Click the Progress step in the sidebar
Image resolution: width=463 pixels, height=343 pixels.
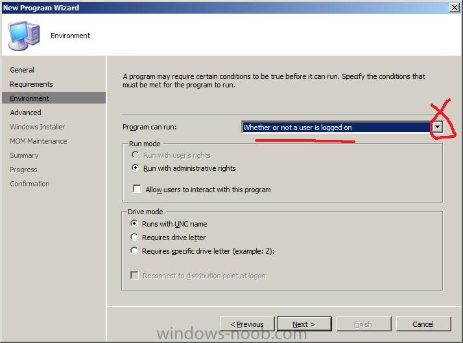(23, 170)
